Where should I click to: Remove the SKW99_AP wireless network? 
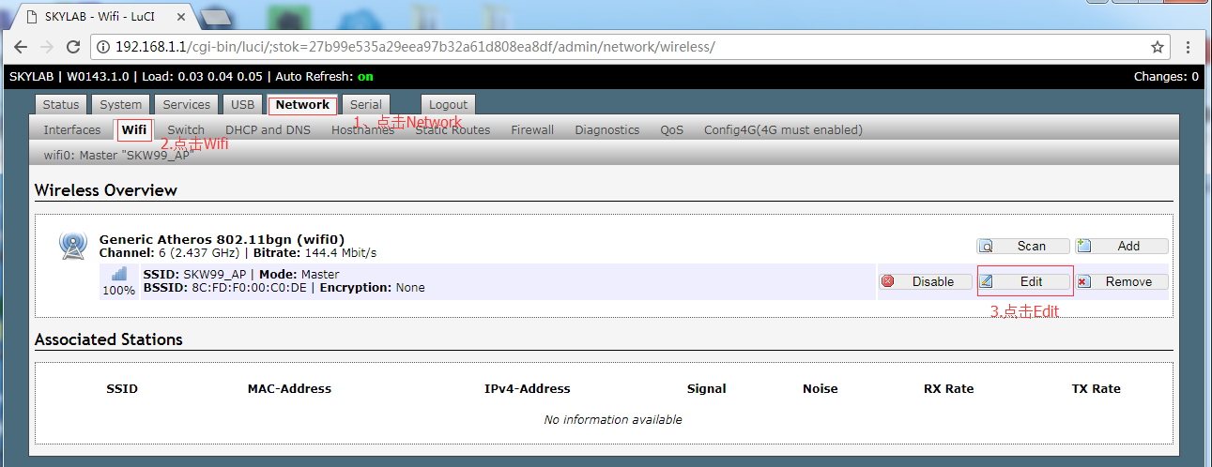click(x=1121, y=281)
